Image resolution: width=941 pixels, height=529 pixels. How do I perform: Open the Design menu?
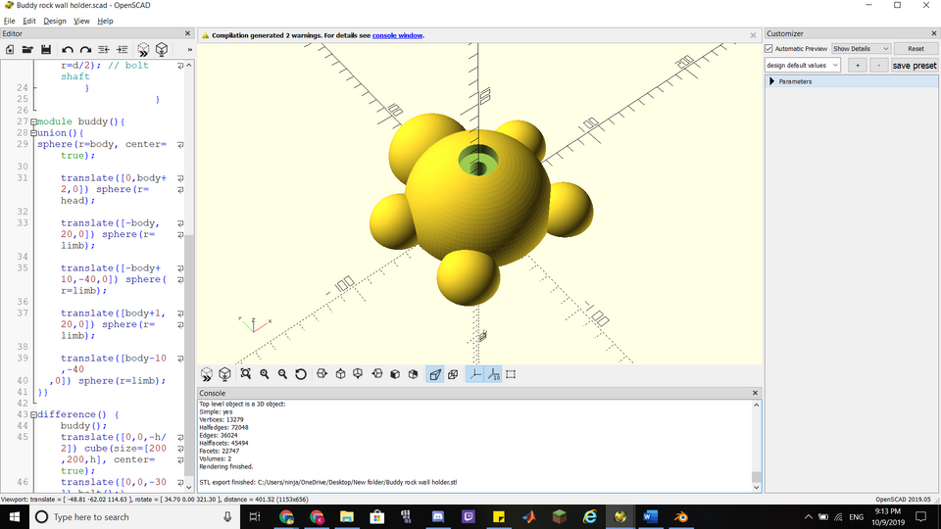[55, 21]
